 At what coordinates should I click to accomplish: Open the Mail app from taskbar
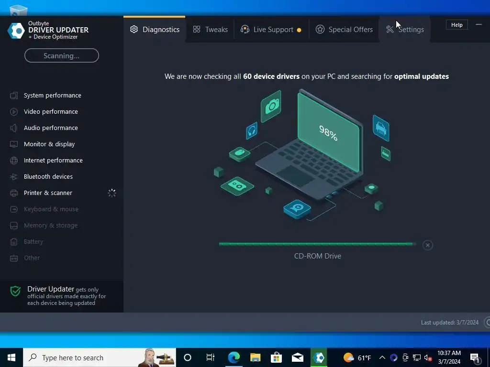pos(298,357)
